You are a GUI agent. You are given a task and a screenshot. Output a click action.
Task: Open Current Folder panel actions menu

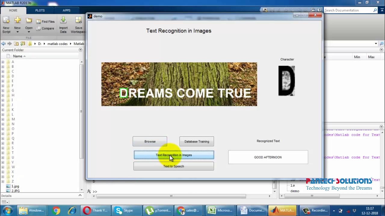[80, 50]
